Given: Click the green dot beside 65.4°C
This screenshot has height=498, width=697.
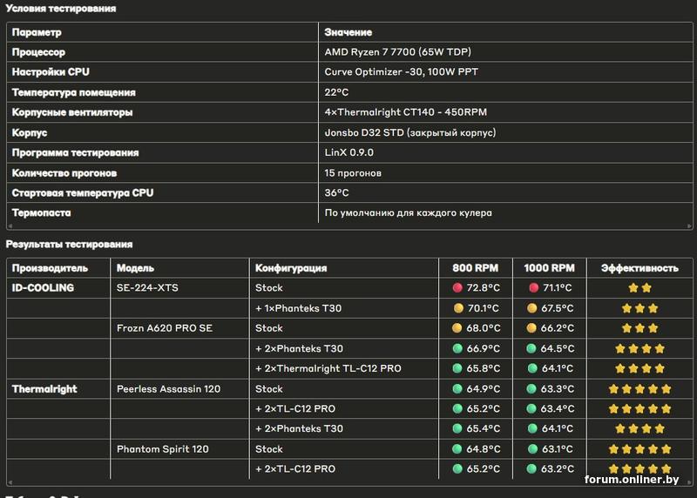Looking at the screenshot, I should (457, 428).
